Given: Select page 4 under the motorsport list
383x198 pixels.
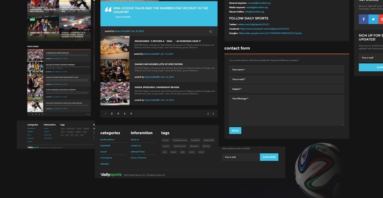Looking at the screenshot, I should 125,114.
